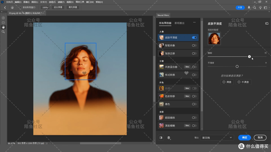Check the 滚动所有窗口 checkbox
The image size is (271, 152).
pos(21,7)
